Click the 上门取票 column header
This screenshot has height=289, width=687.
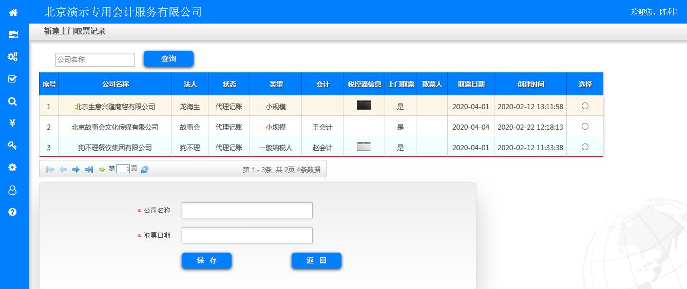(400, 84)
